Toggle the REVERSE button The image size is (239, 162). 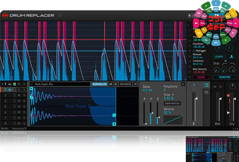pos(126,84)
